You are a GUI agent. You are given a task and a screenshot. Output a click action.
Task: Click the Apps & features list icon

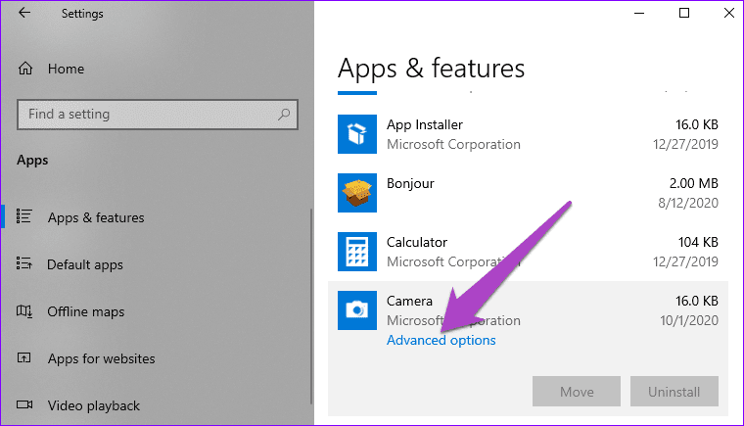tap(23, 216)
